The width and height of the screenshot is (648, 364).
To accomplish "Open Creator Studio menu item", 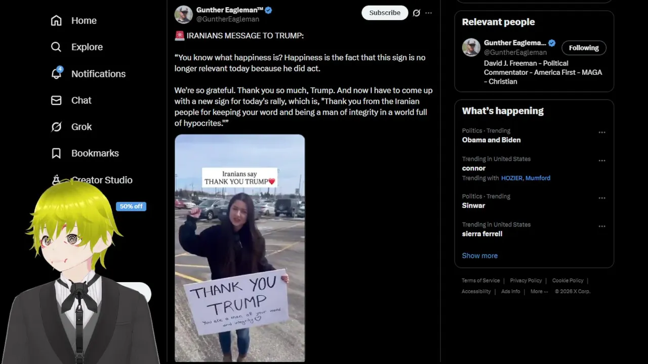I will [101, 180].
